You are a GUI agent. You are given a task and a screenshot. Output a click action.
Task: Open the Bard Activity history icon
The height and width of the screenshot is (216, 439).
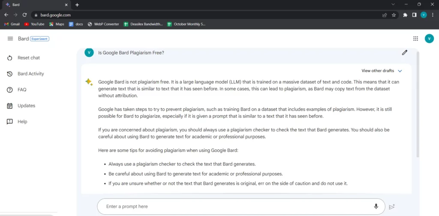10,74
